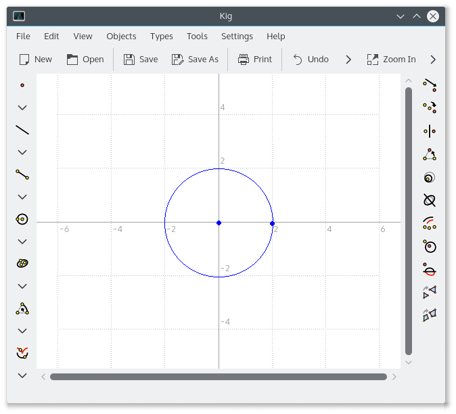Screen dimensions: 456x414
Task: Select the segment tool icon
Action: (22, 175)
